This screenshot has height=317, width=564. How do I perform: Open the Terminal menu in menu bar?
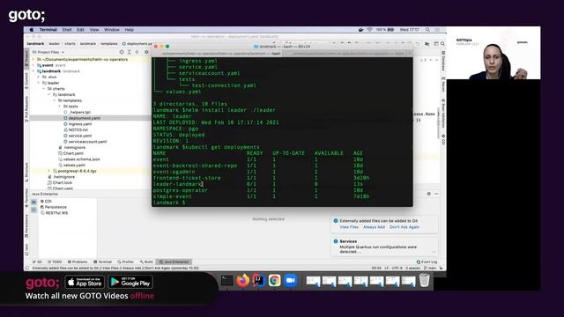pyautogui.click(x=48, y=30)
